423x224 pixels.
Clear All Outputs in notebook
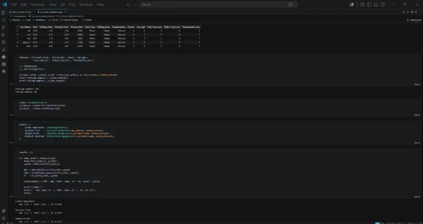[69, 20]
